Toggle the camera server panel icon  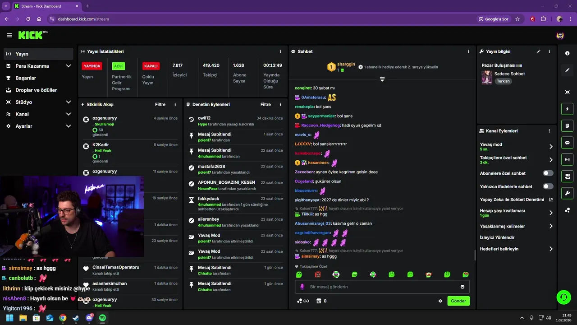click(567, 176)
